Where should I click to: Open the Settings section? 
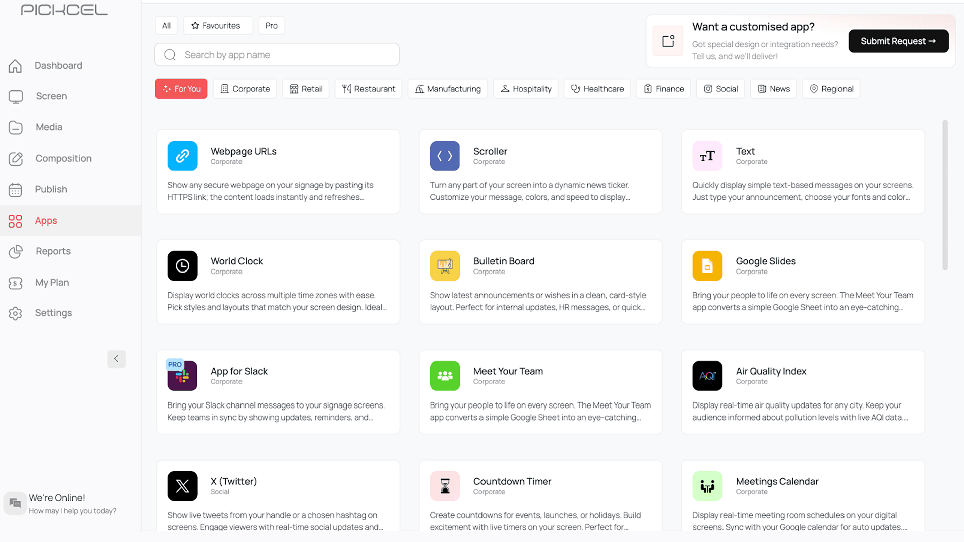point(53,312)
